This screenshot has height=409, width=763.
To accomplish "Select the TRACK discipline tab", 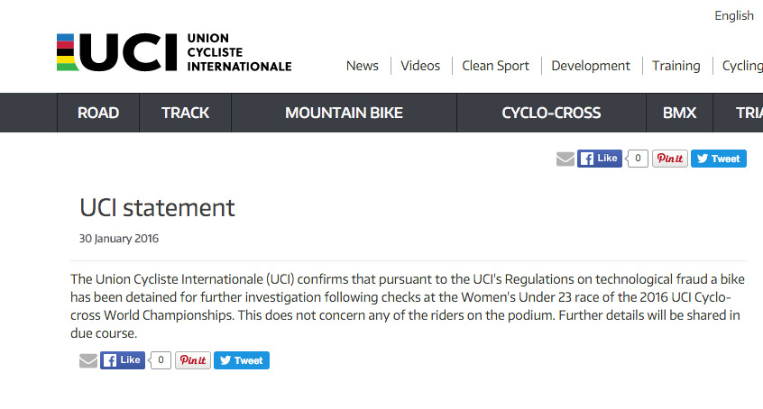I will tap(185, 113).
